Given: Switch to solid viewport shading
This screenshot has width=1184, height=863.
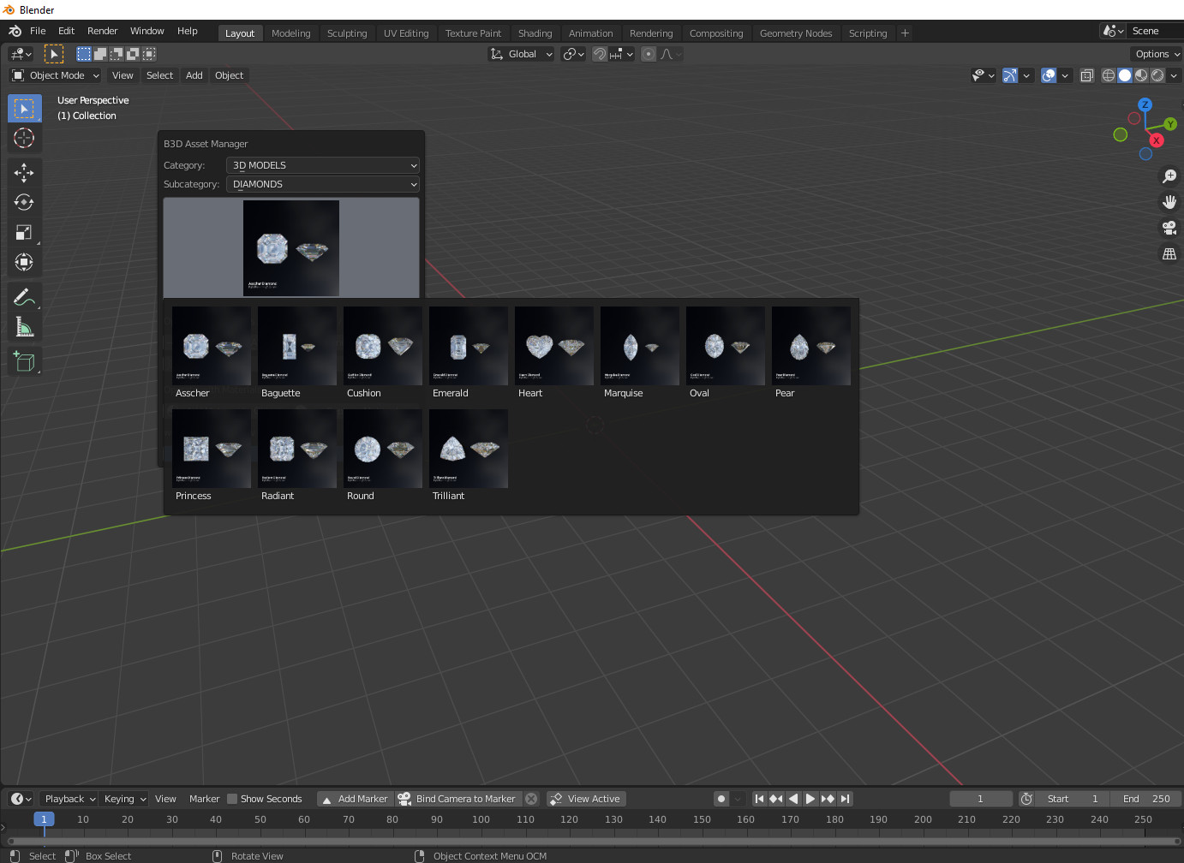Looking at the screenshot, I should pos(1125,75).
